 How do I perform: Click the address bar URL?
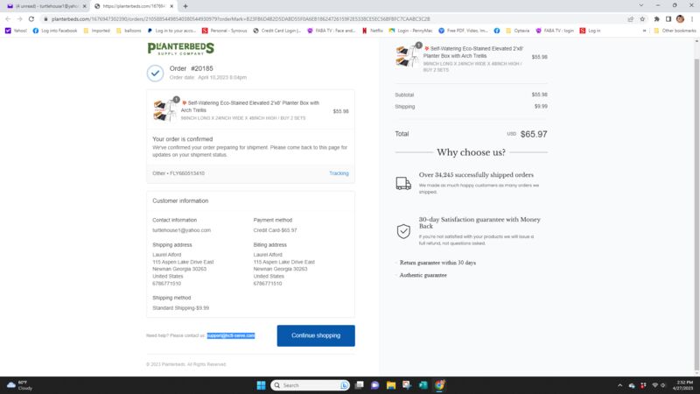pyautogui.click(x=241, y=19)
